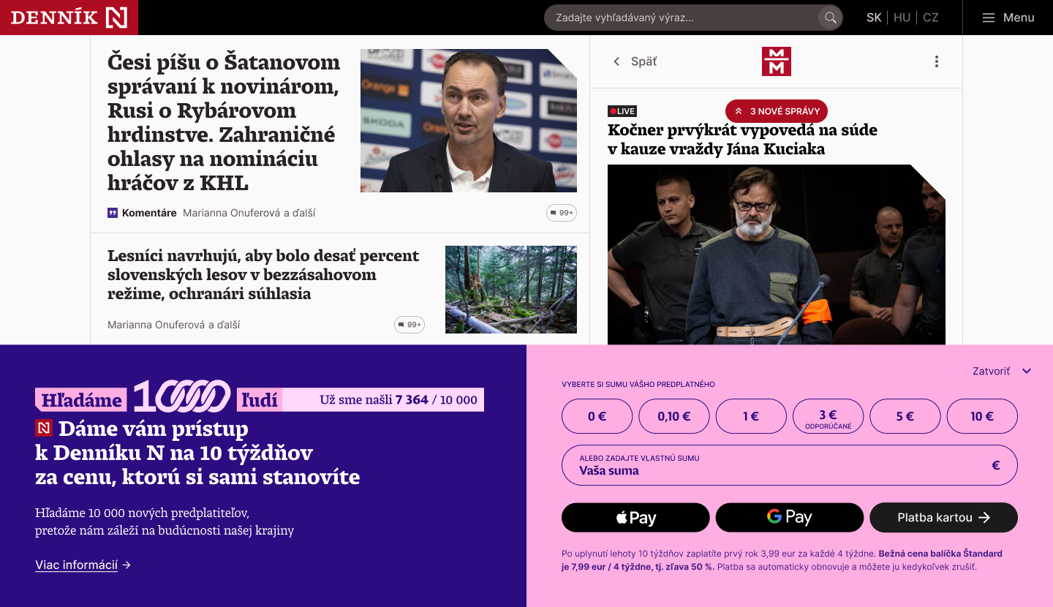Expand the 3 nové správy pill
Screen dimensions: 1053x607
tap(777, 111)
